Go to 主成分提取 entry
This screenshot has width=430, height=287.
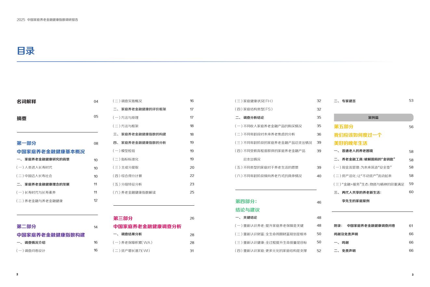point(125,168)
